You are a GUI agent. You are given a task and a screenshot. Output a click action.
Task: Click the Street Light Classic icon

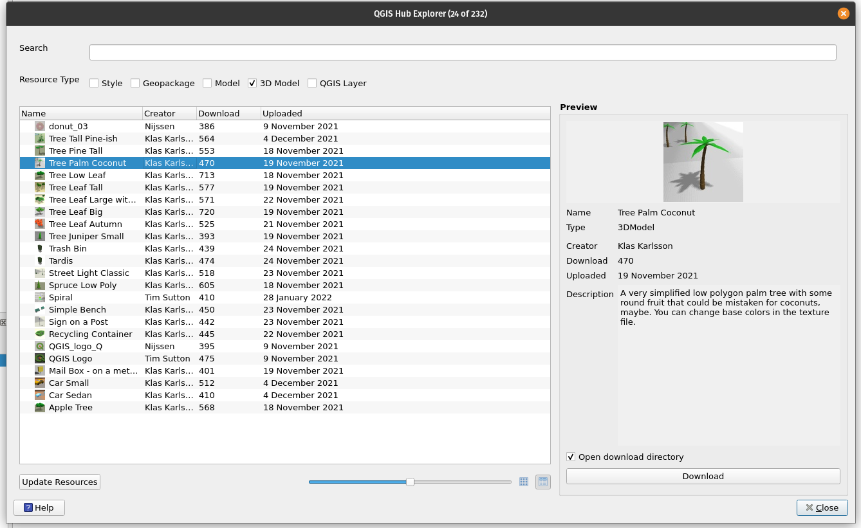pos(40,273)
